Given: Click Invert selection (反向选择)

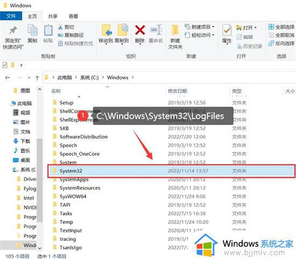Looking at the screenshot, I should [281, 44].
